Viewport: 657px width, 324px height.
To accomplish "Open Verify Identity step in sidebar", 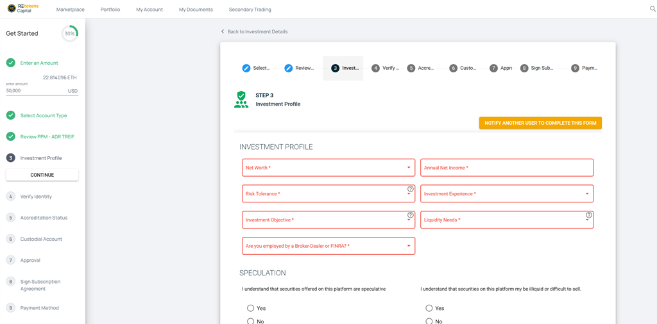I will (x=36, y=197).
